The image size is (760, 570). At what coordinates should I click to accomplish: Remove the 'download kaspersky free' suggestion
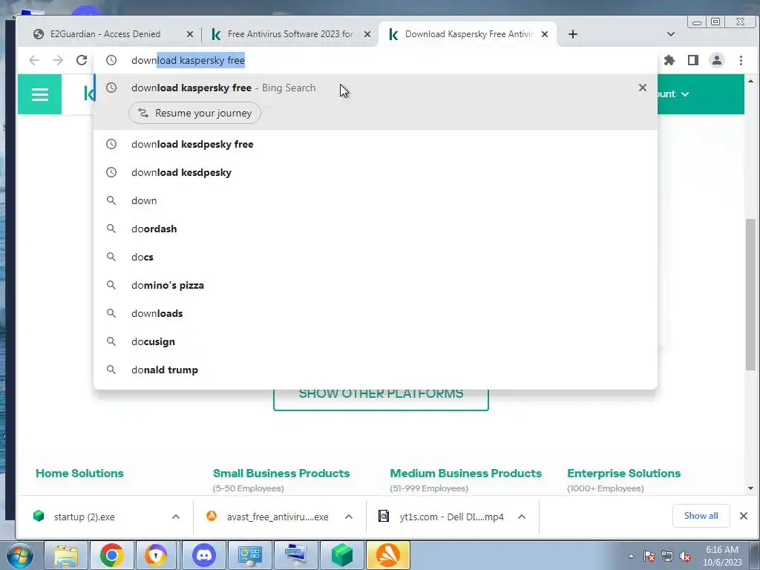pyautogui.click(x=642, y=88)
